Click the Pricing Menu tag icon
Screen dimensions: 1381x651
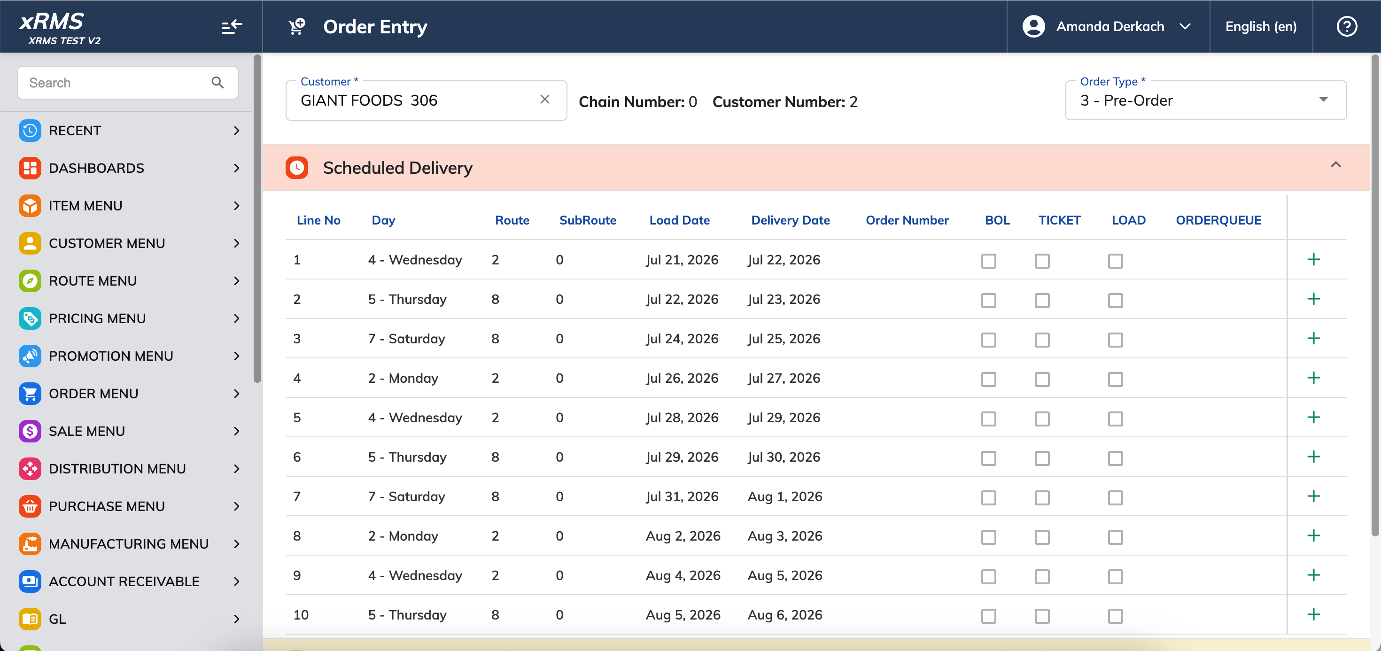[x=30, y=318]
